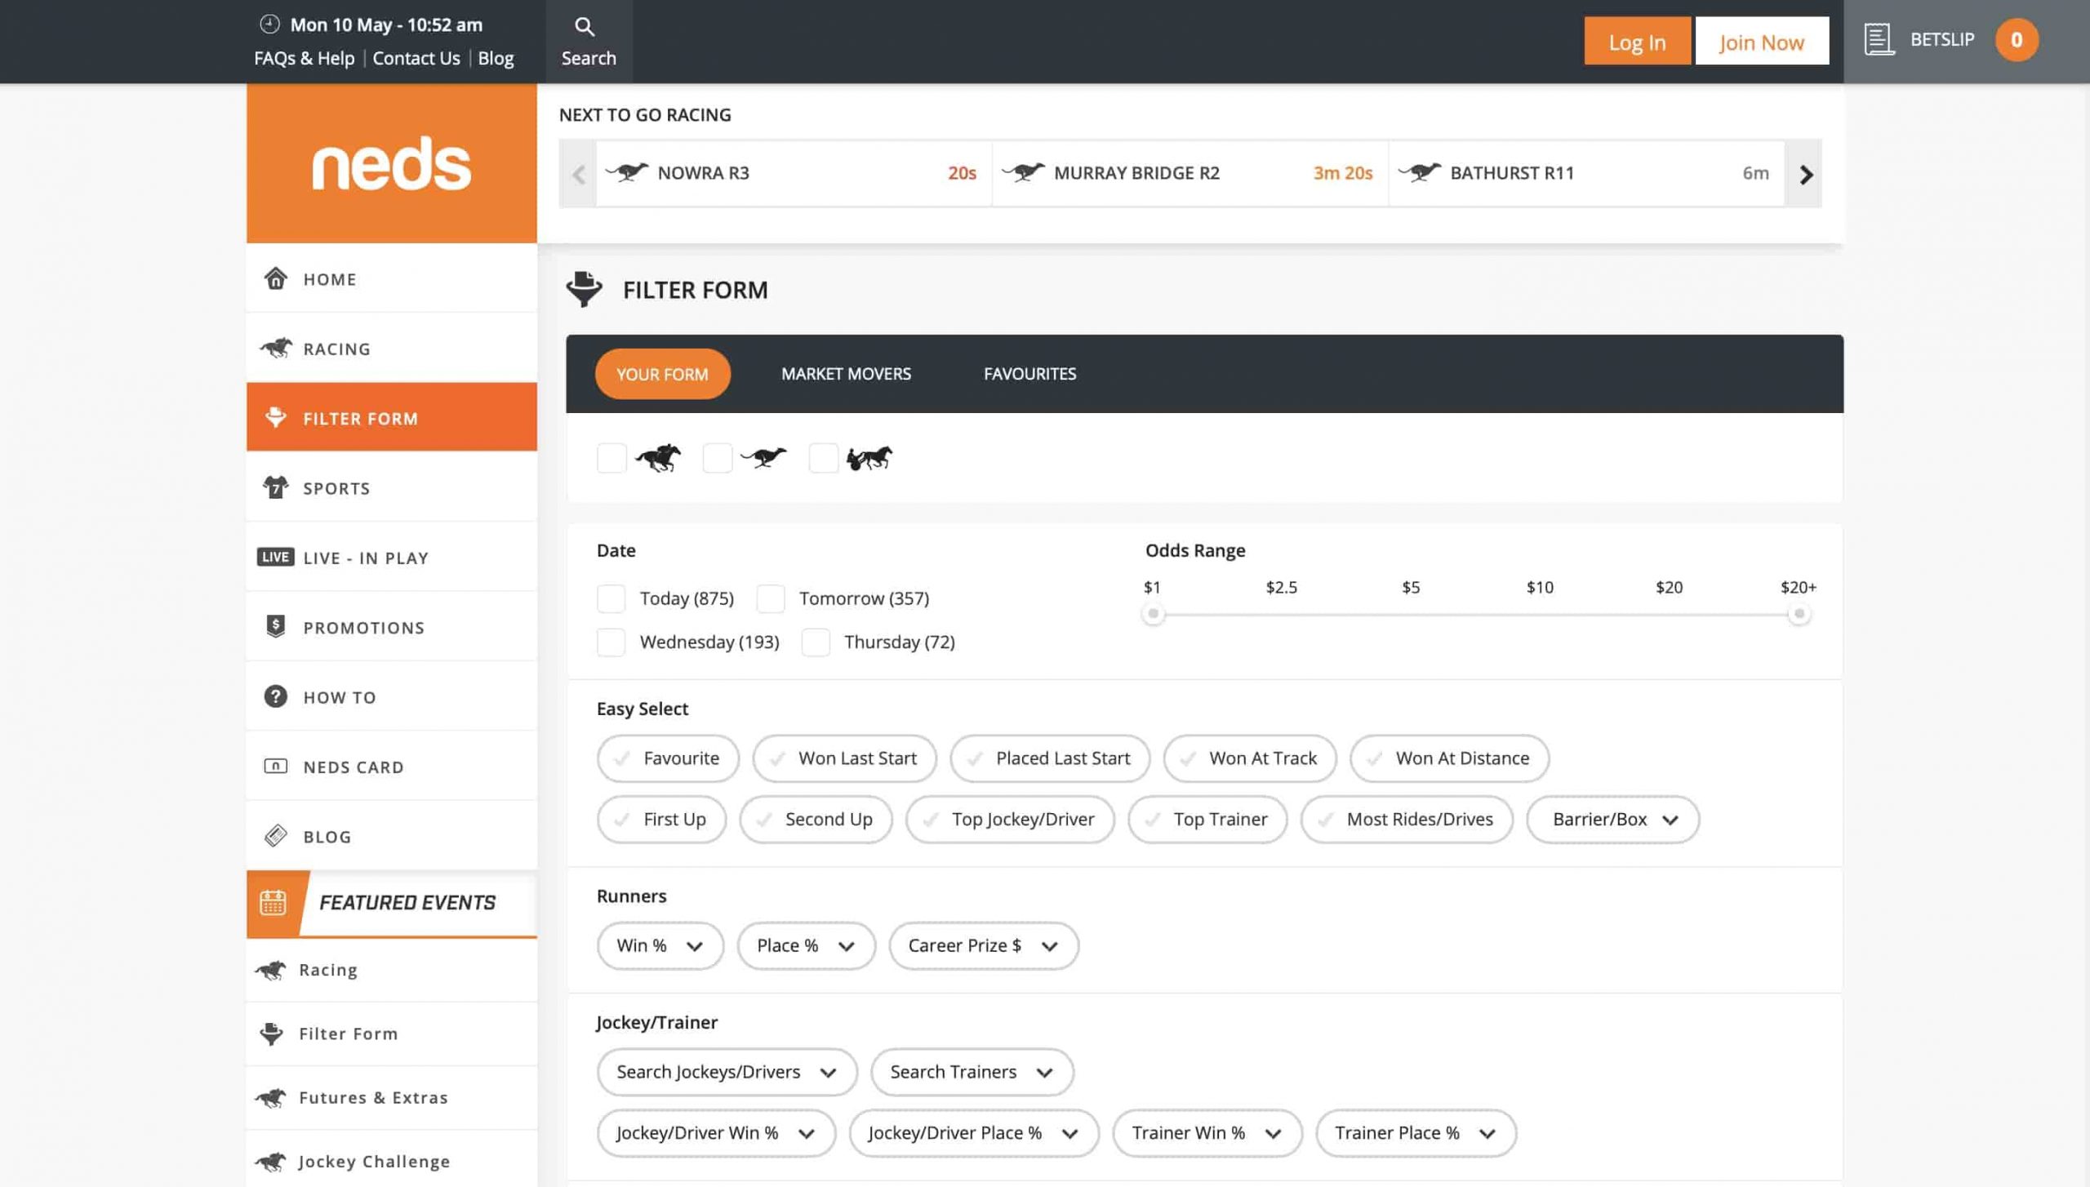Screen dimensions: 2090x1187
Task: Check the Wednesday (193) checkbox
Action: tap(611, 642)
